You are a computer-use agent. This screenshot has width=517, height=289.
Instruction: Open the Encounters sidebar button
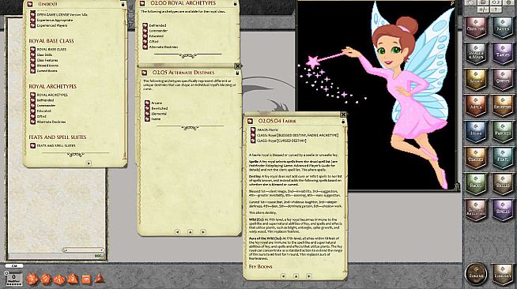tap(503, 106)
